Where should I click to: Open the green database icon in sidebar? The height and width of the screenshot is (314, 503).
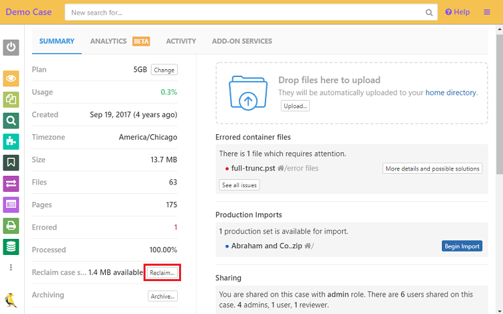(x=11, y=246)
